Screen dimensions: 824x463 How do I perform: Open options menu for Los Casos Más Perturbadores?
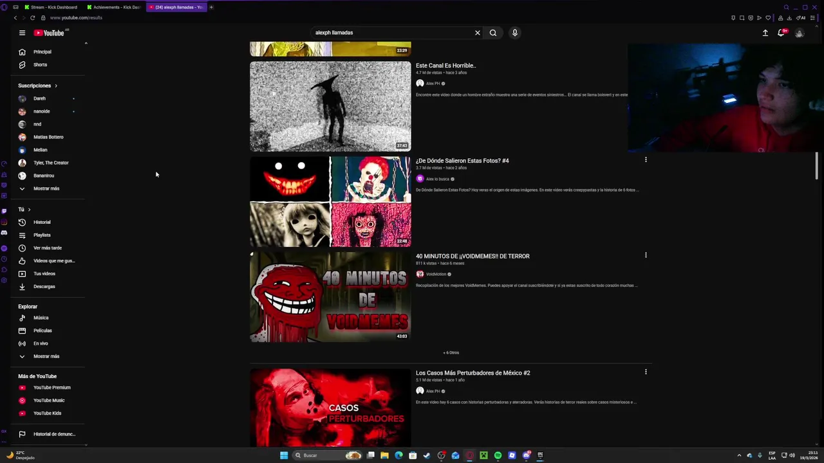pyautogui.click(x=646, y=372)
